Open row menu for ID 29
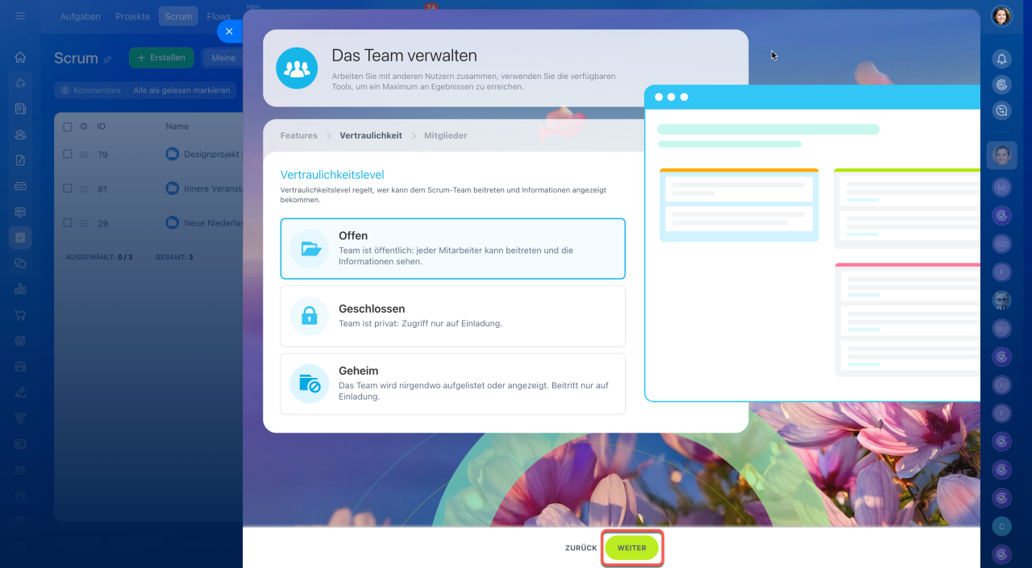This screenshot has height=568, width=1032. click(x=83, y=223)
